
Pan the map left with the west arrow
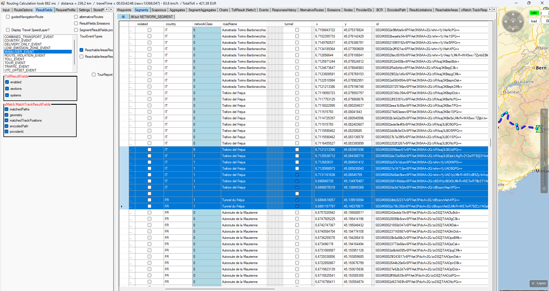(506, 21)
